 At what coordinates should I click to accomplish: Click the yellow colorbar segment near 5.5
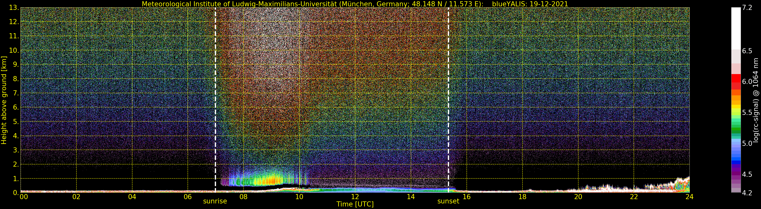[736, 107]
